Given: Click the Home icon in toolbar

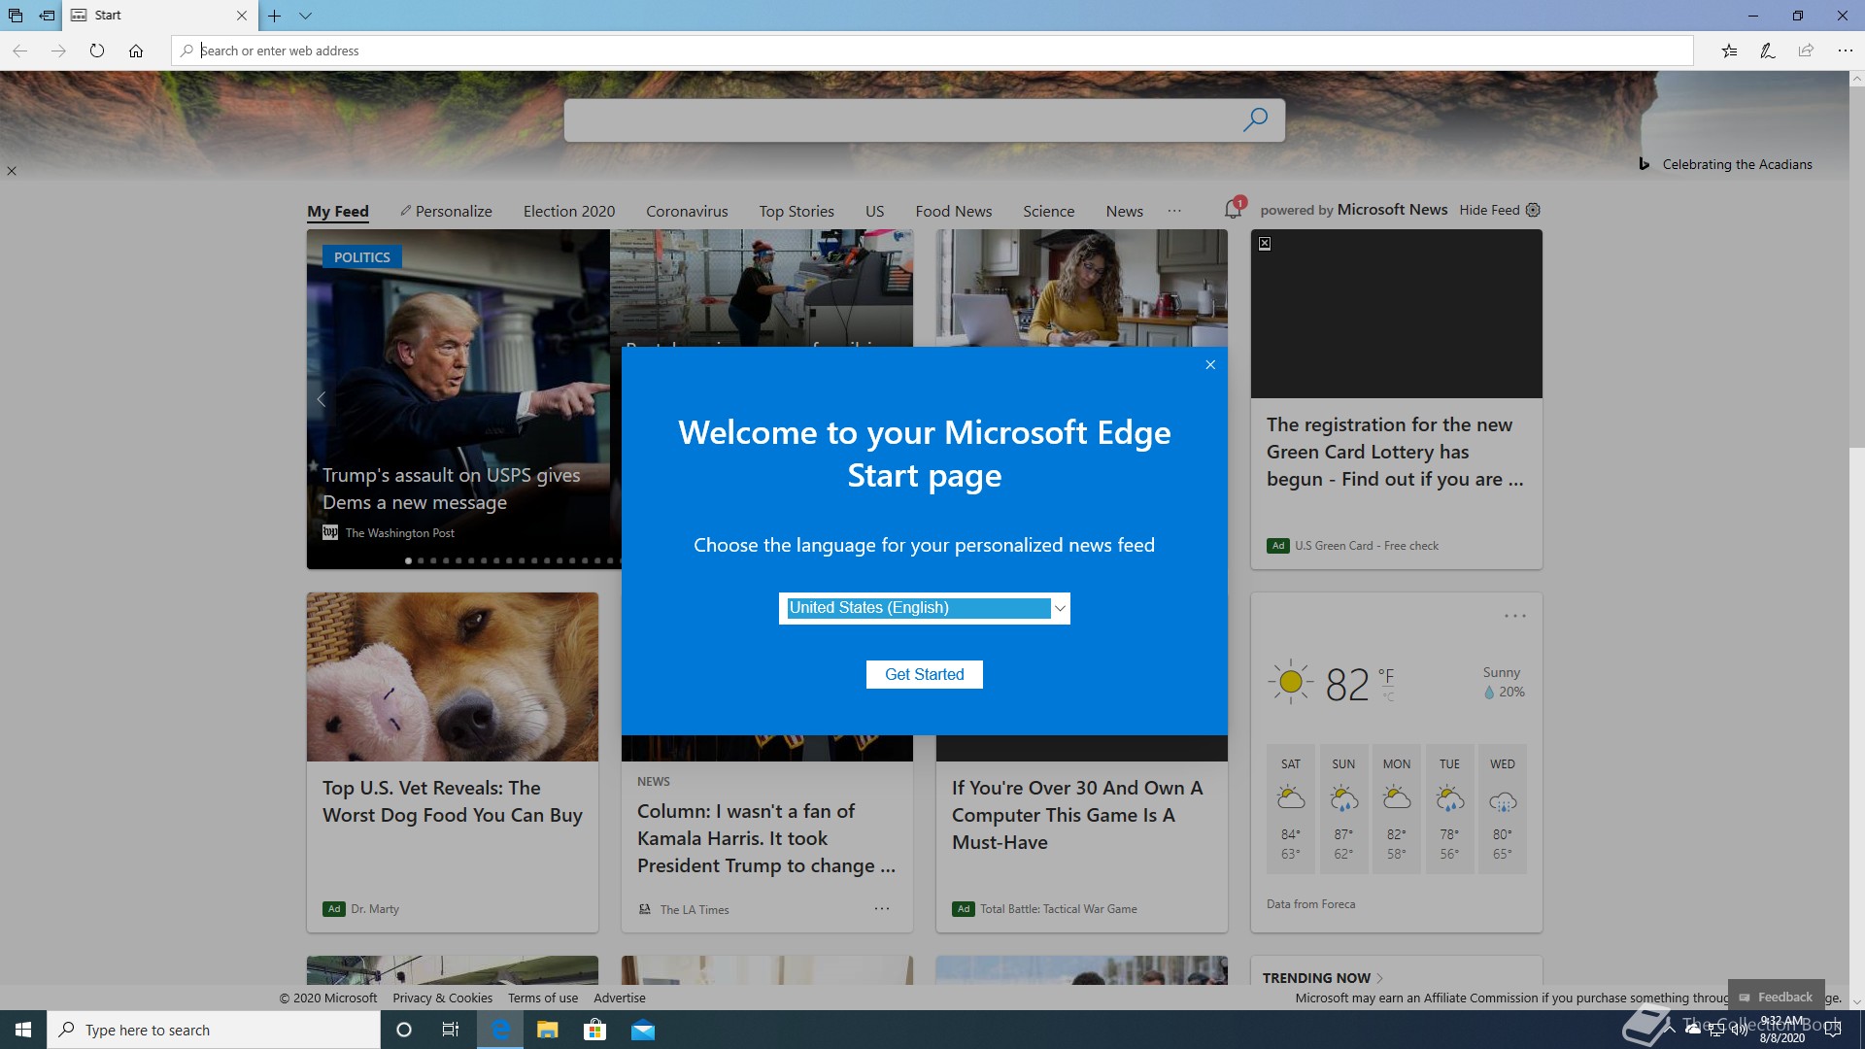Looking at the screenshot, I should click(136, 51).
